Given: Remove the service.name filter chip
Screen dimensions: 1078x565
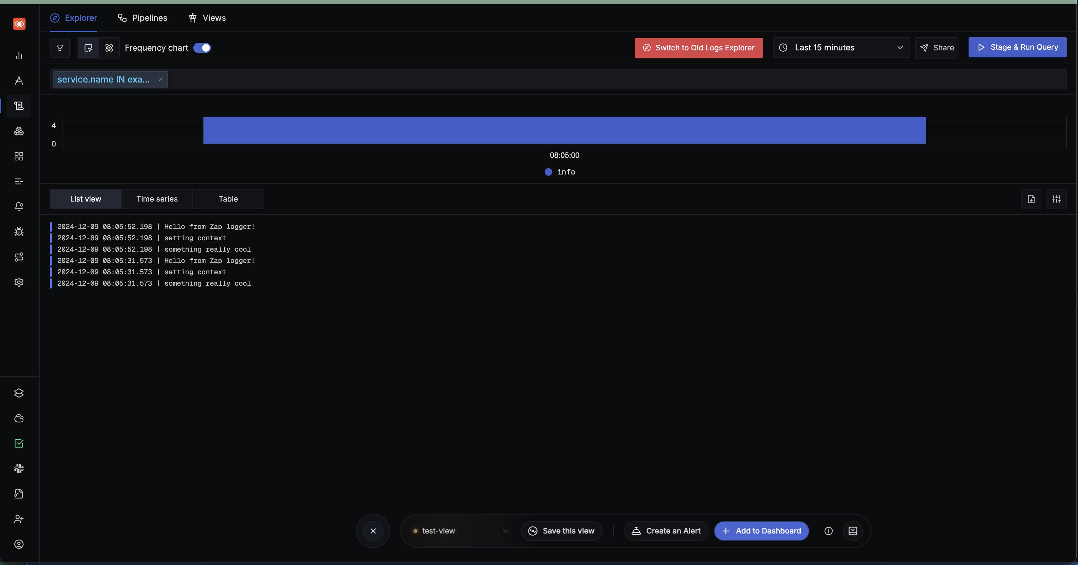Looking at the screenshot, I should 161,79.
